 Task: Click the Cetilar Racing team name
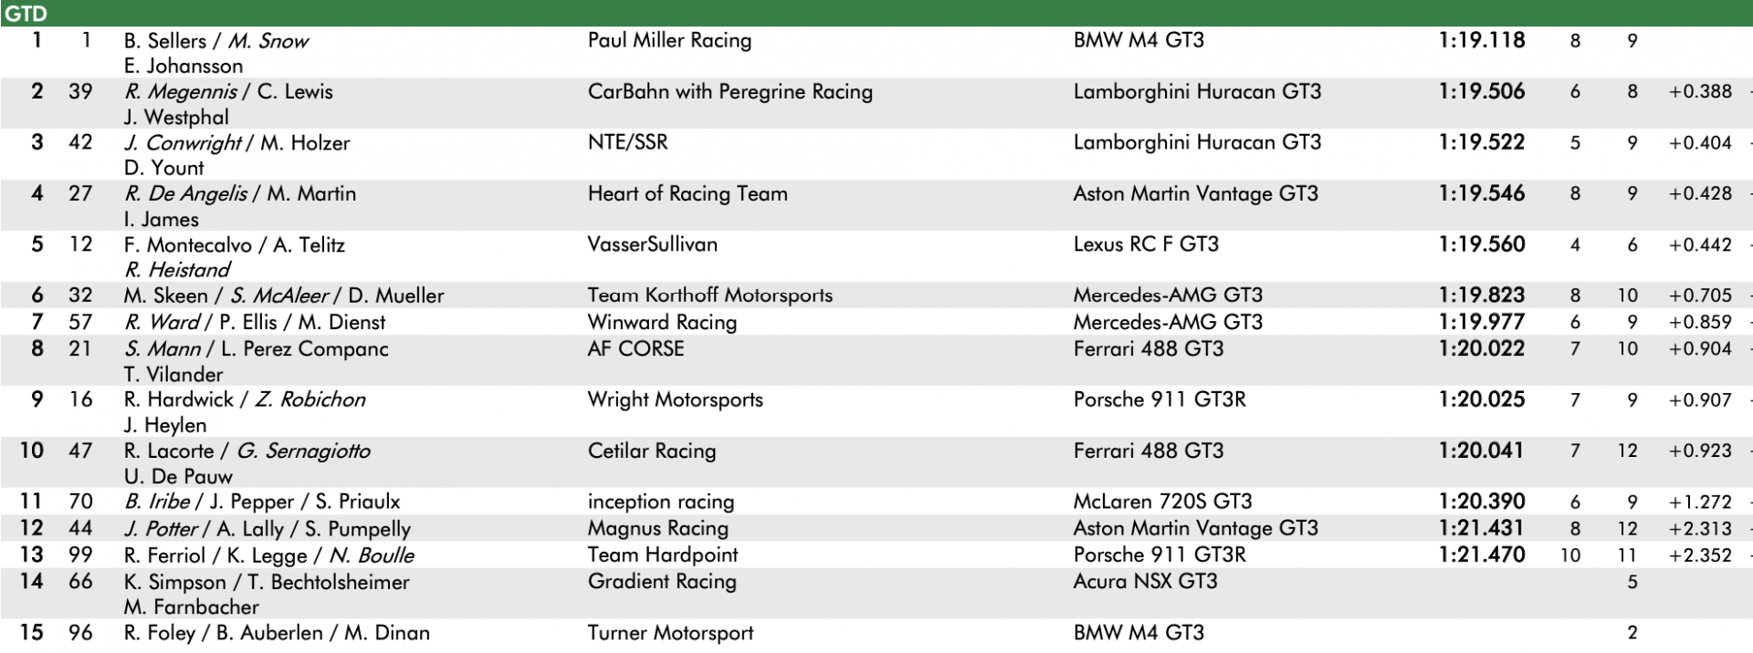click(651, 451)
